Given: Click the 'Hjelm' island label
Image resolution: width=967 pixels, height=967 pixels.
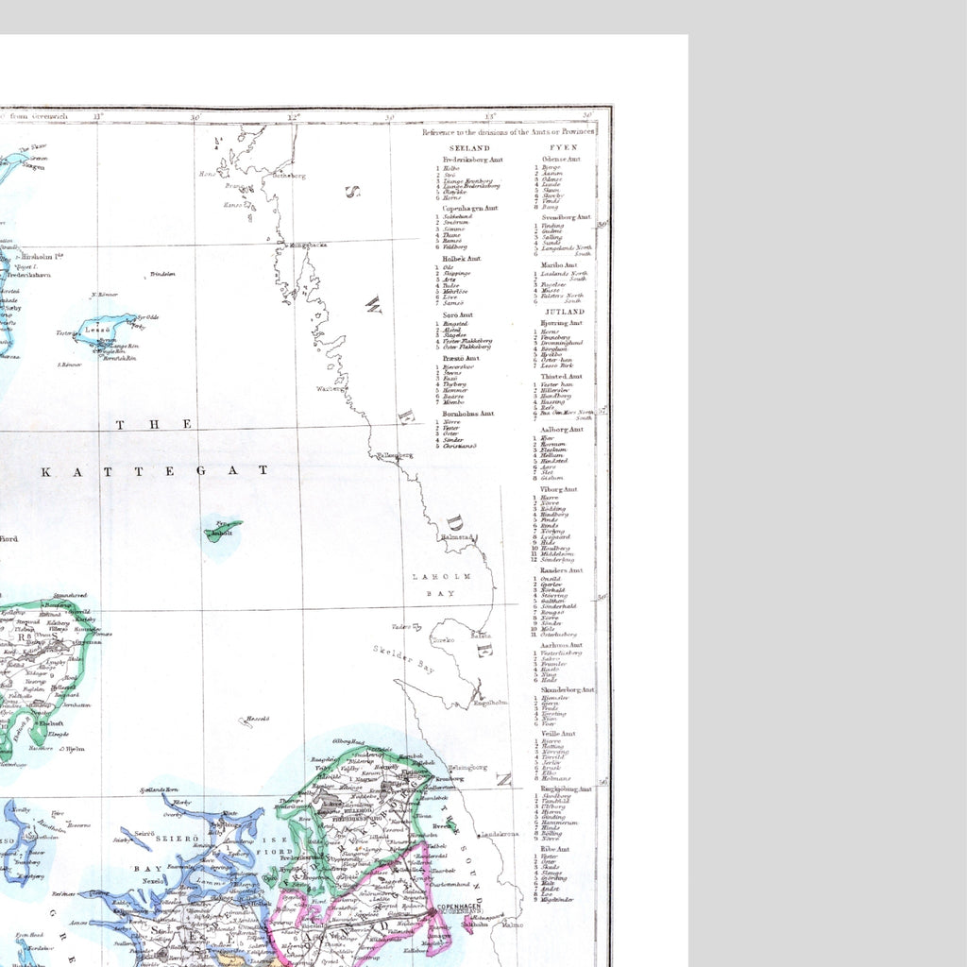Looking at the screenshot, I should pyautogui.click(x=75, y=749).
